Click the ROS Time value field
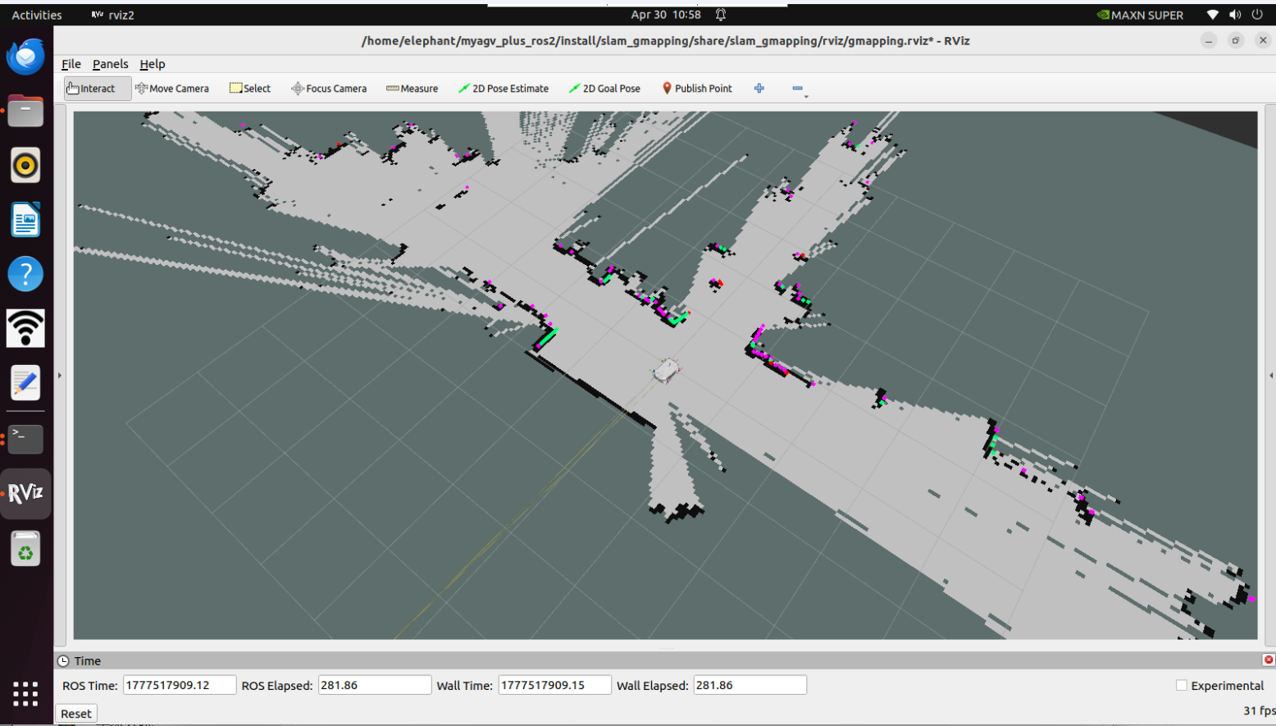 (180, 685)
